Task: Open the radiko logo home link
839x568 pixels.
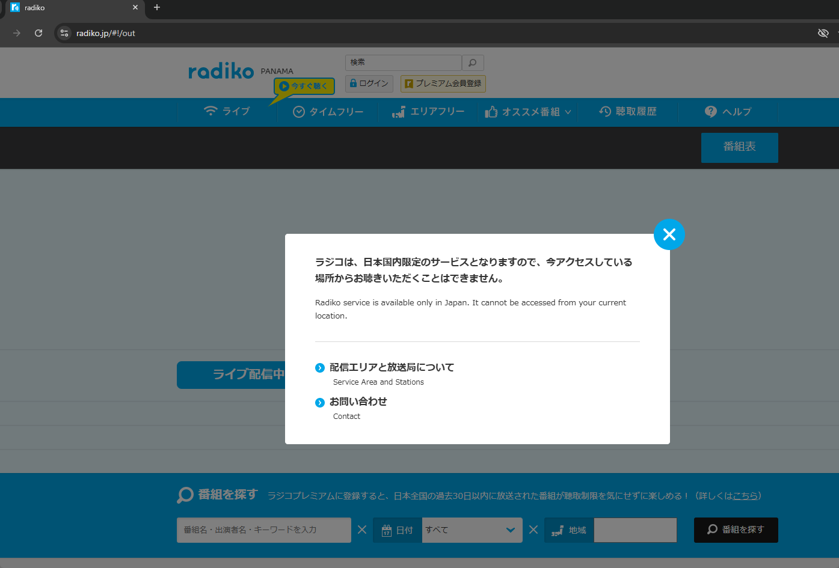Action: tap(221, 72)
